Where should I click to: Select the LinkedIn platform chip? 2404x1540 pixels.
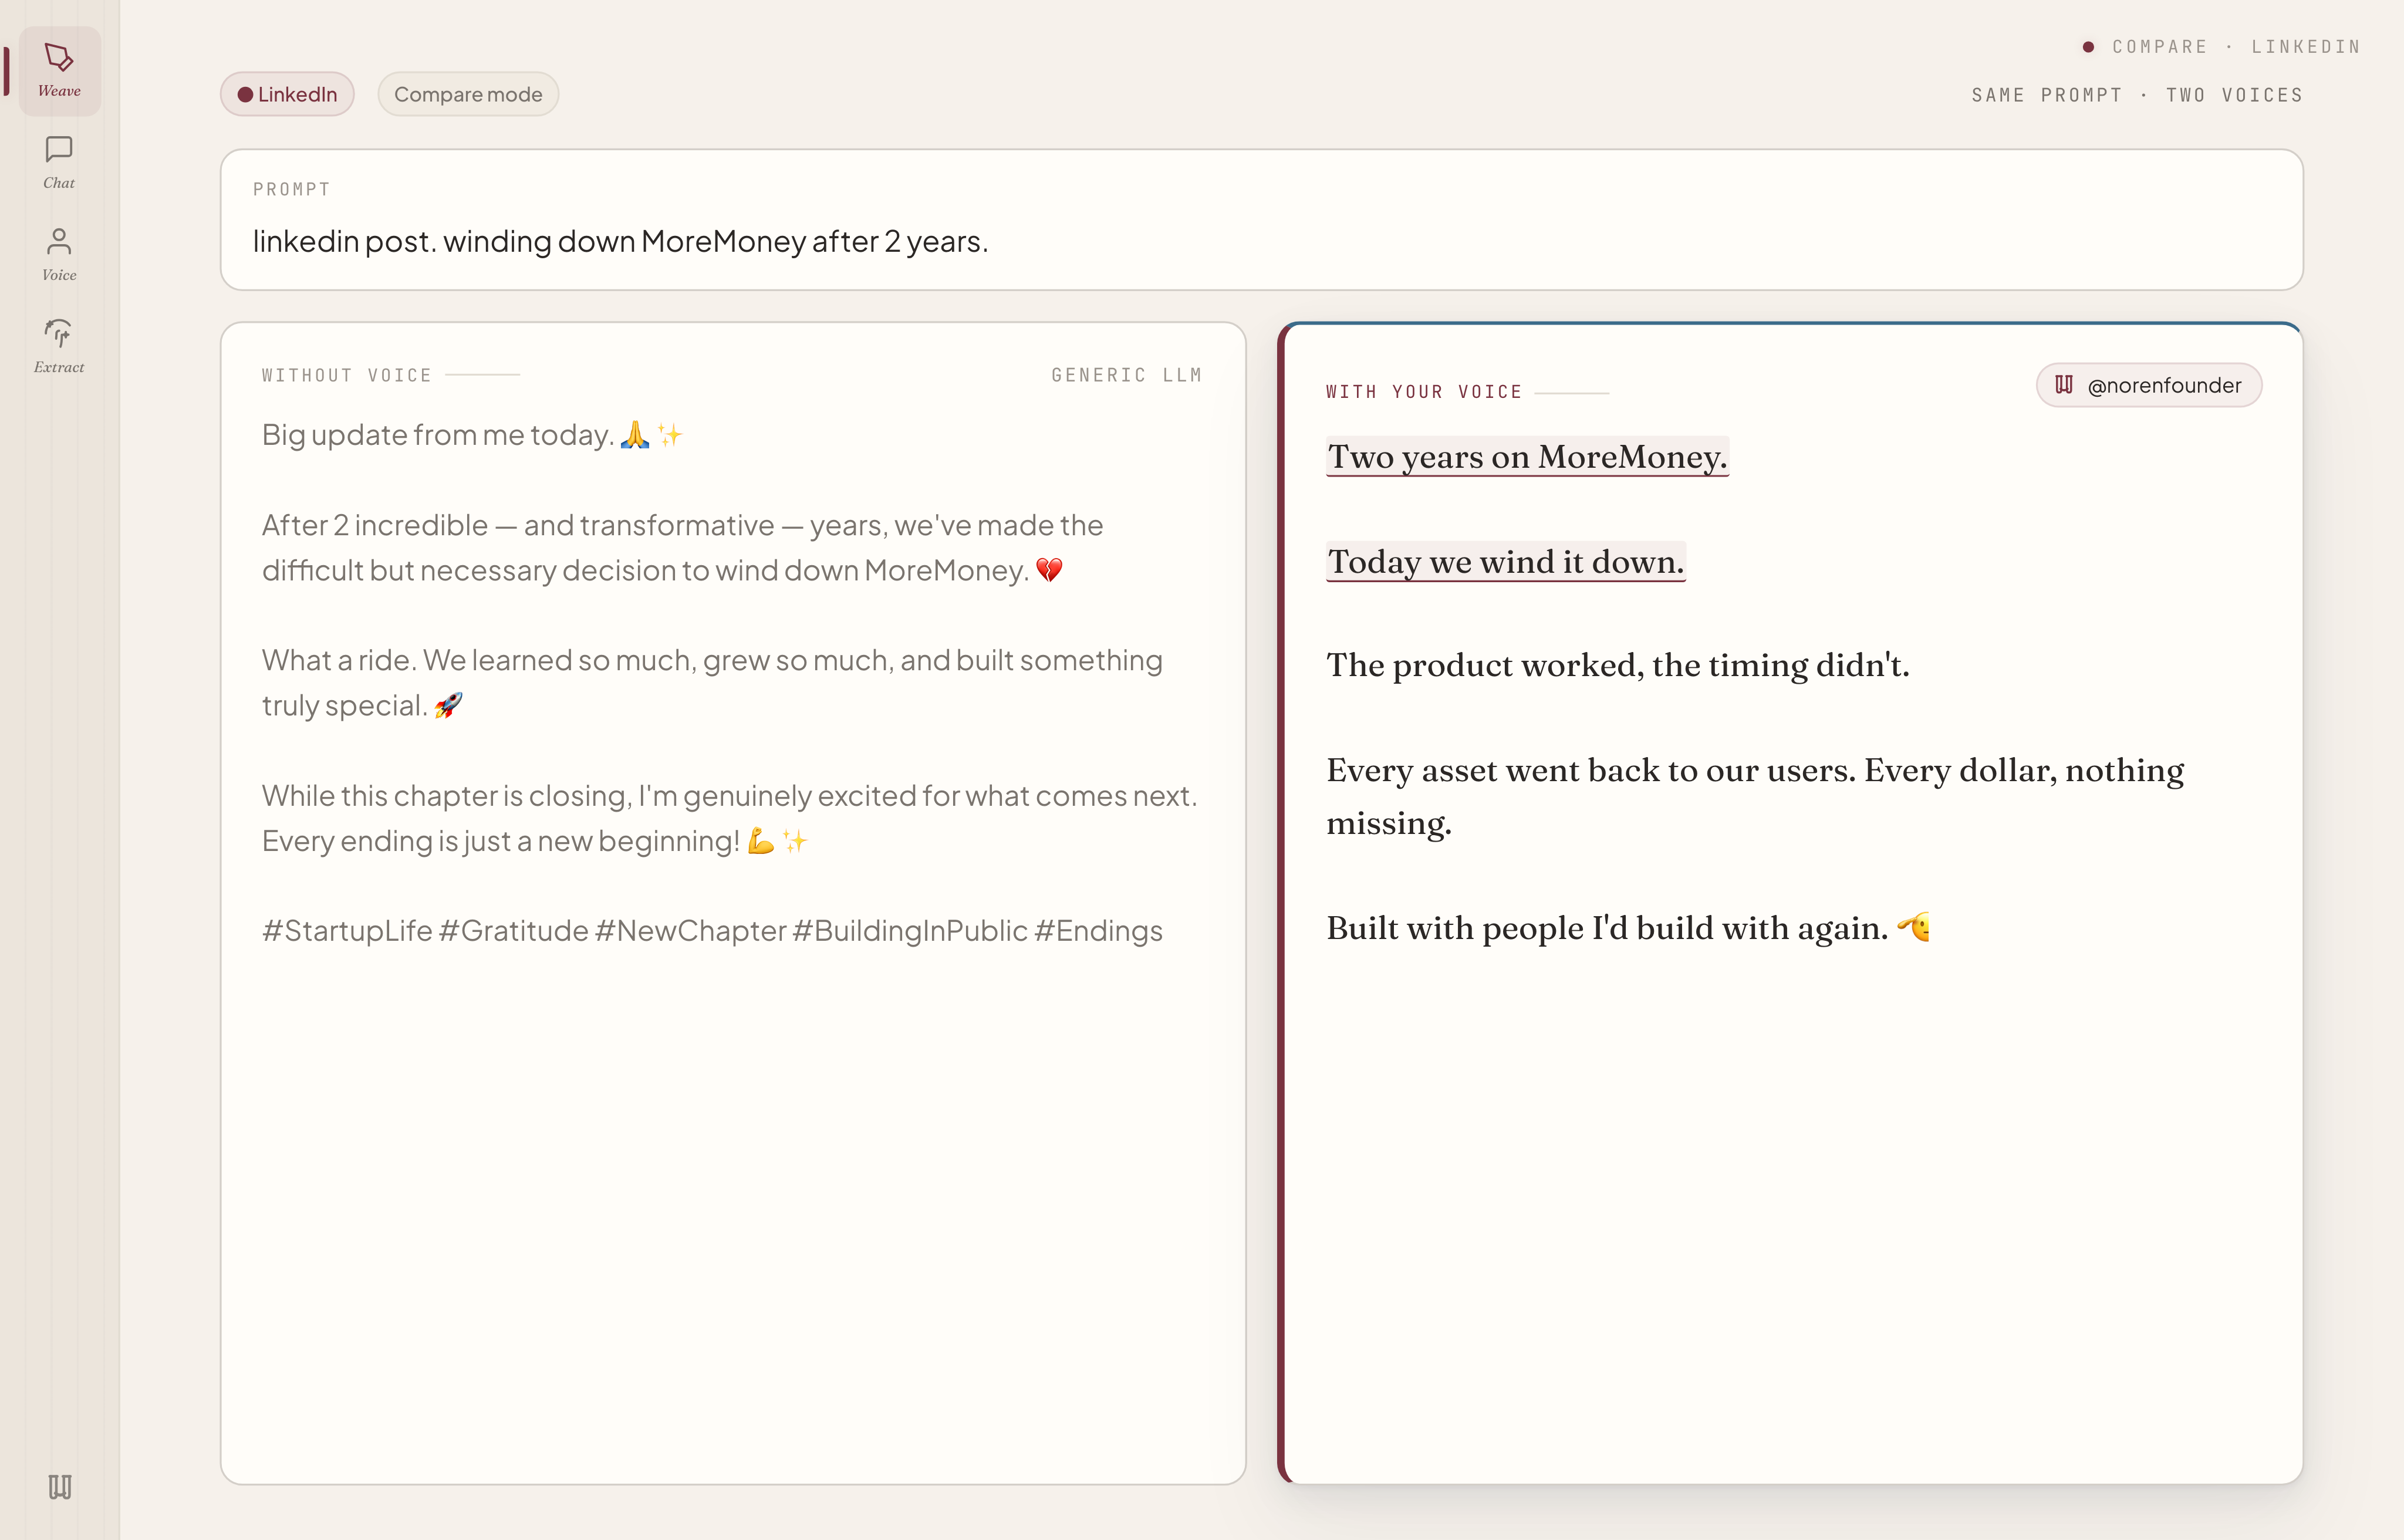(x=287, y=94)
